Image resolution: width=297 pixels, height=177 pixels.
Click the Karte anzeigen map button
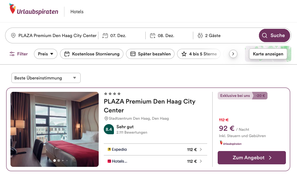coord(268,54)
